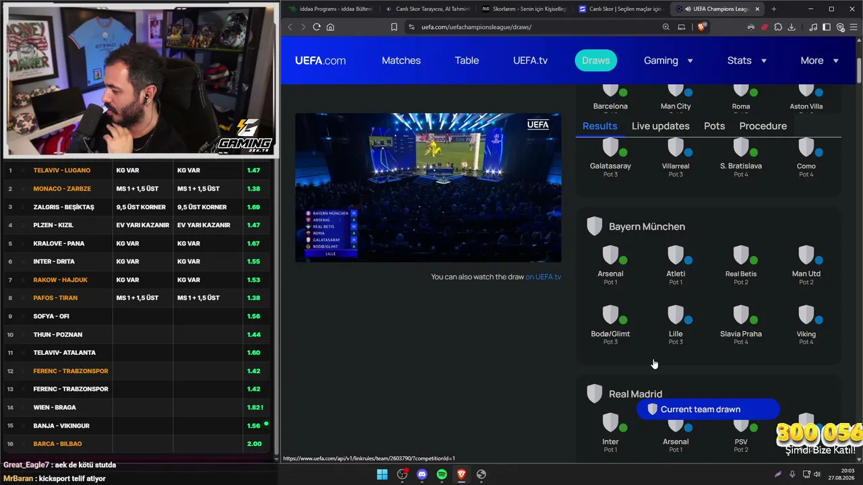Open the Procedure tab
This screenshot has height=485, width=863.
(x=763, y=126)
